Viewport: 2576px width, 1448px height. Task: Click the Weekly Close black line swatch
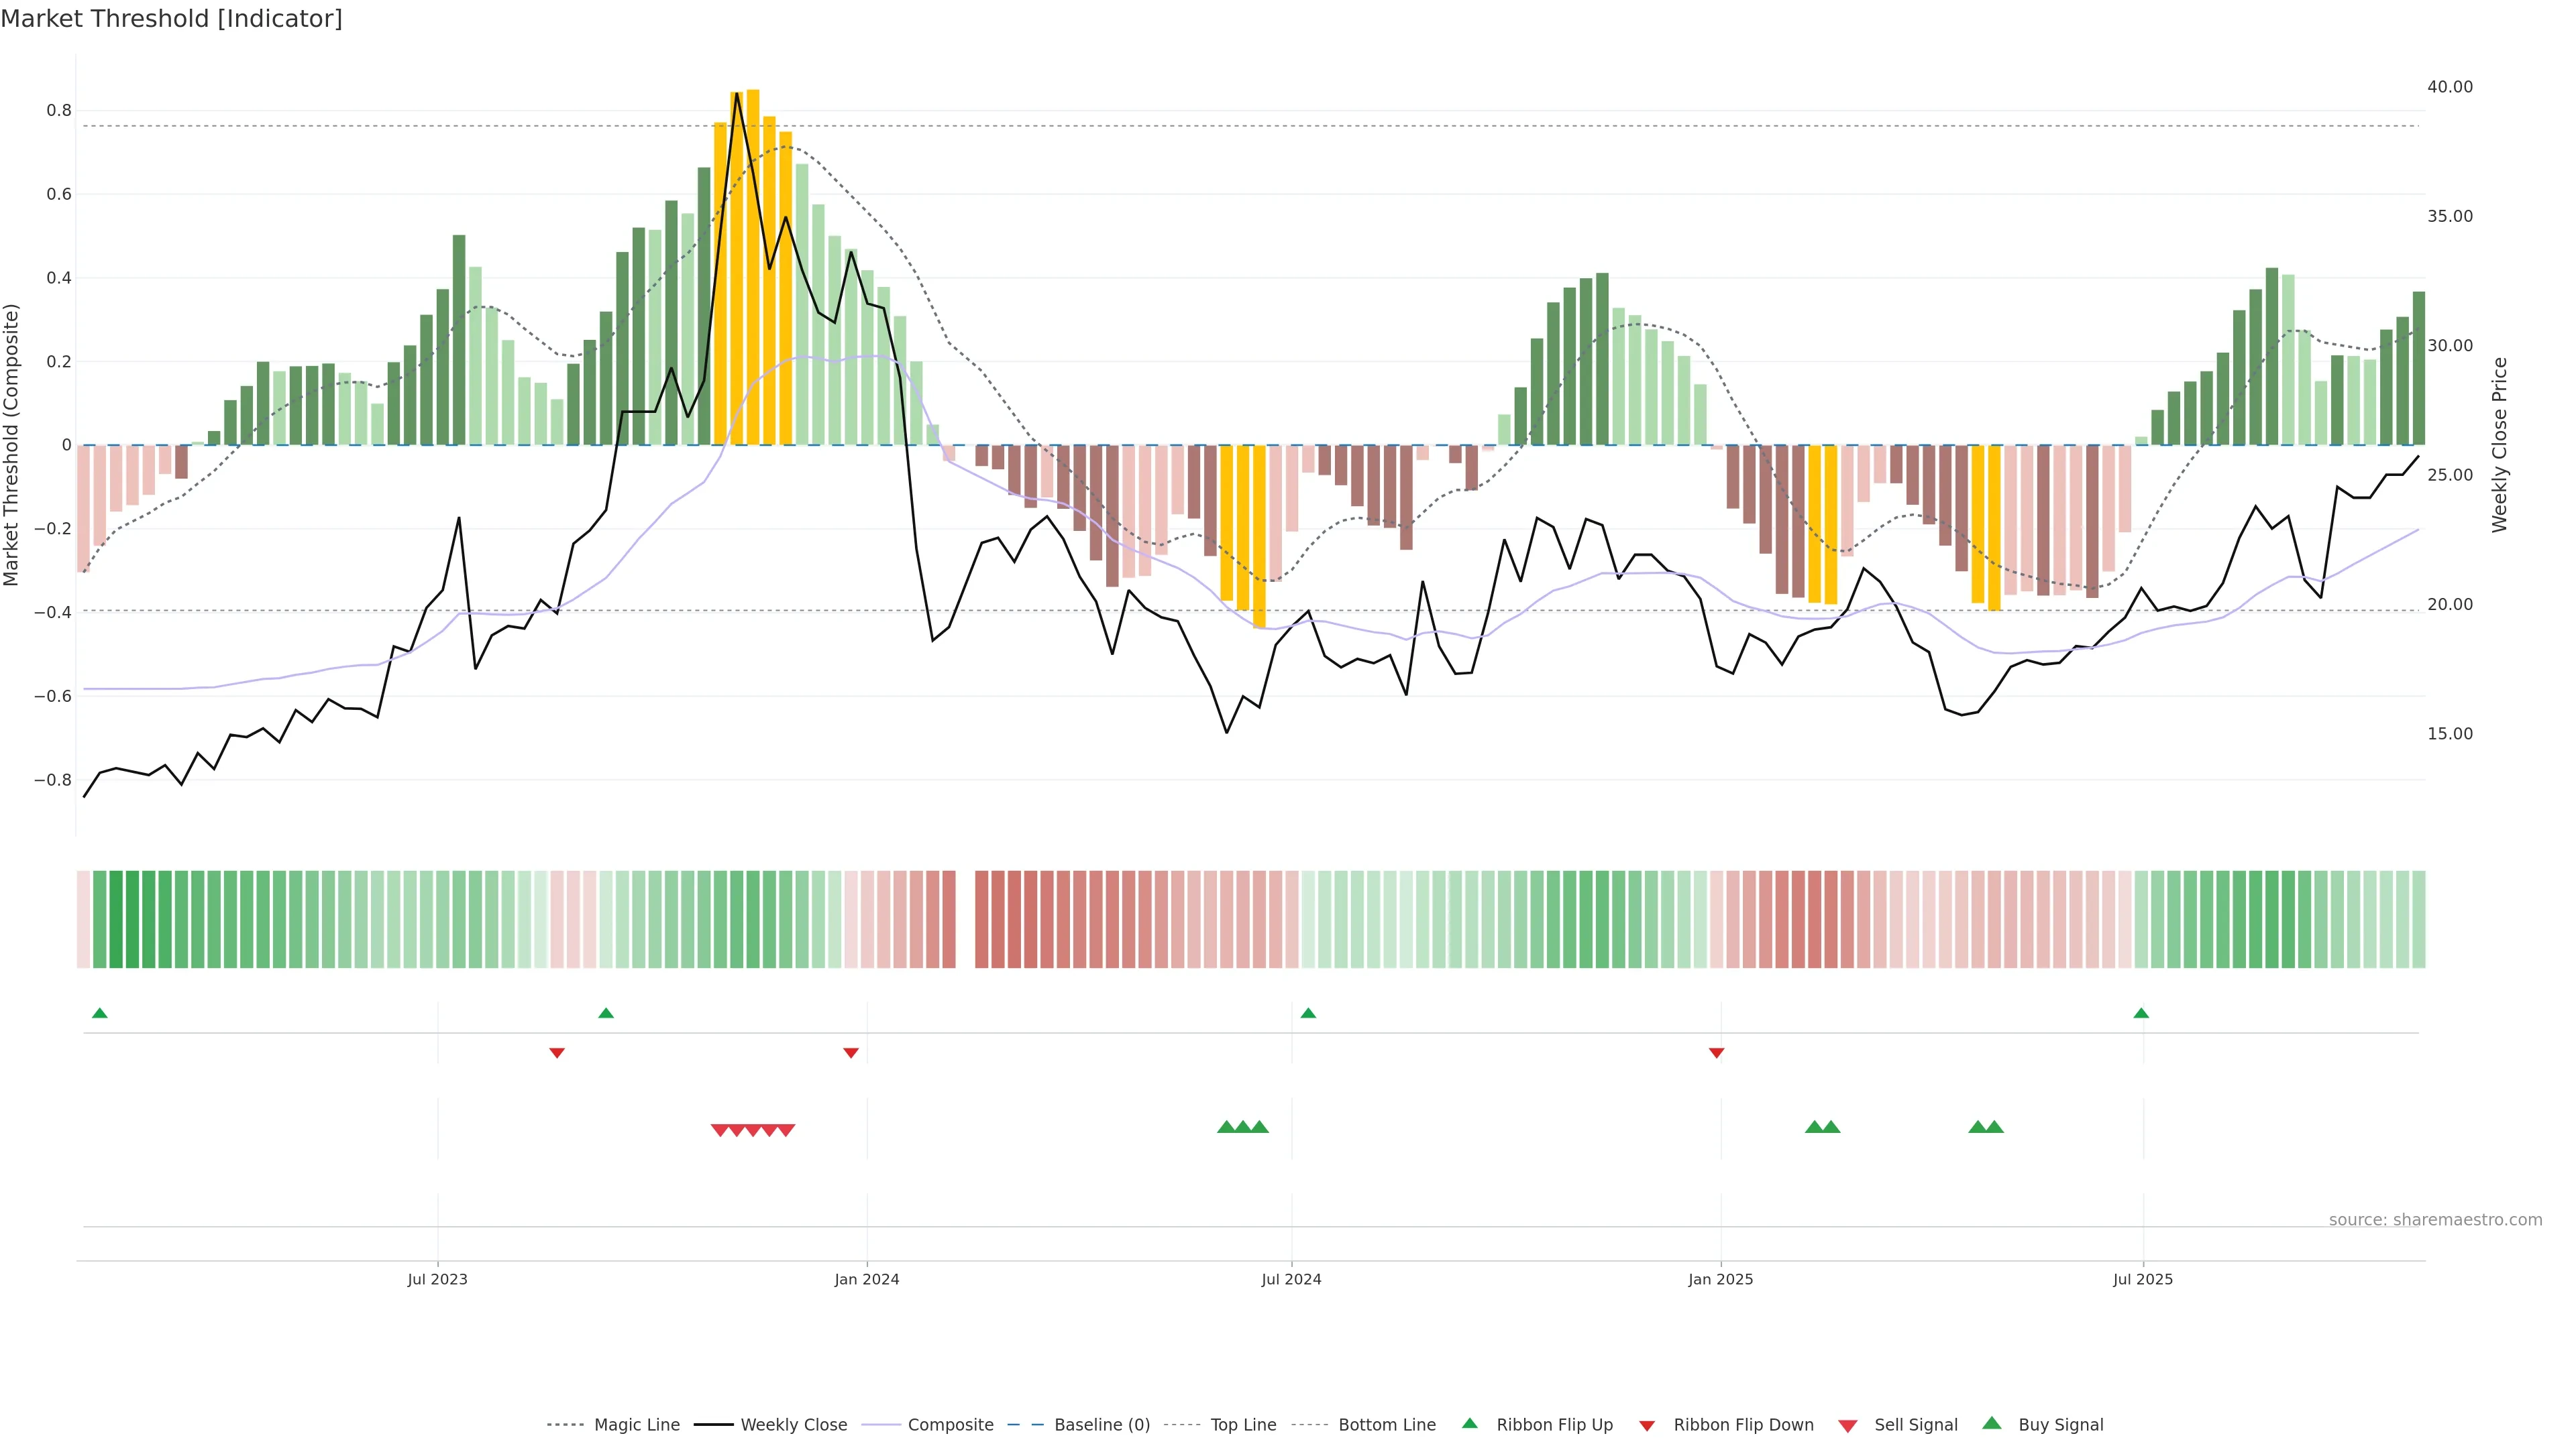point(713,1425)
